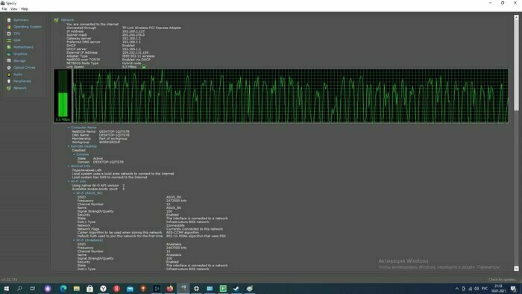
Task: Open the File menu
Action: pyautogui.click(x=4, y=9)
